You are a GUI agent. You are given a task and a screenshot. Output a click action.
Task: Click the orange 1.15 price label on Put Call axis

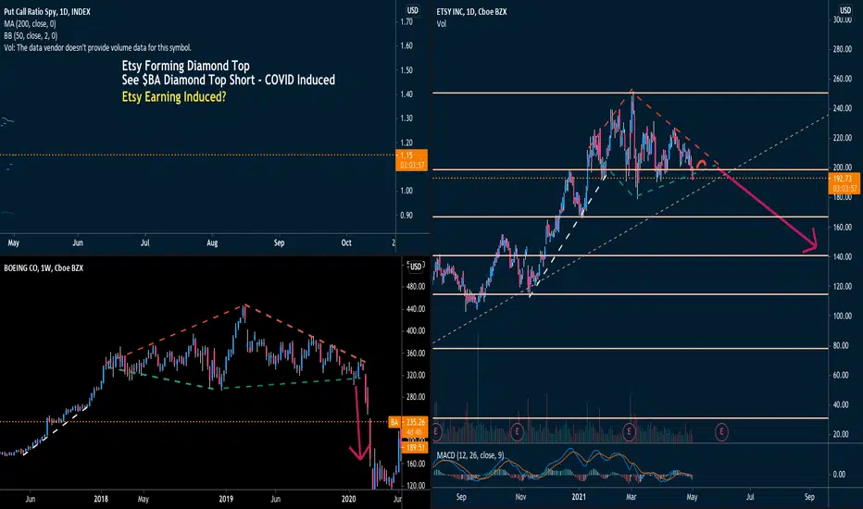412,160
